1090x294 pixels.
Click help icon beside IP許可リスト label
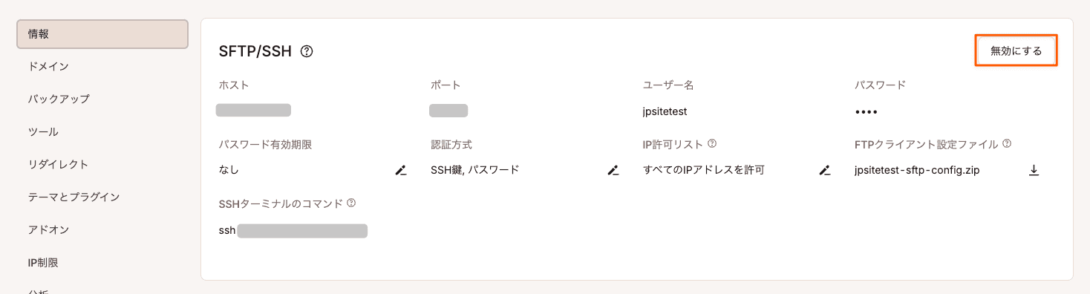tap(712, 143)
